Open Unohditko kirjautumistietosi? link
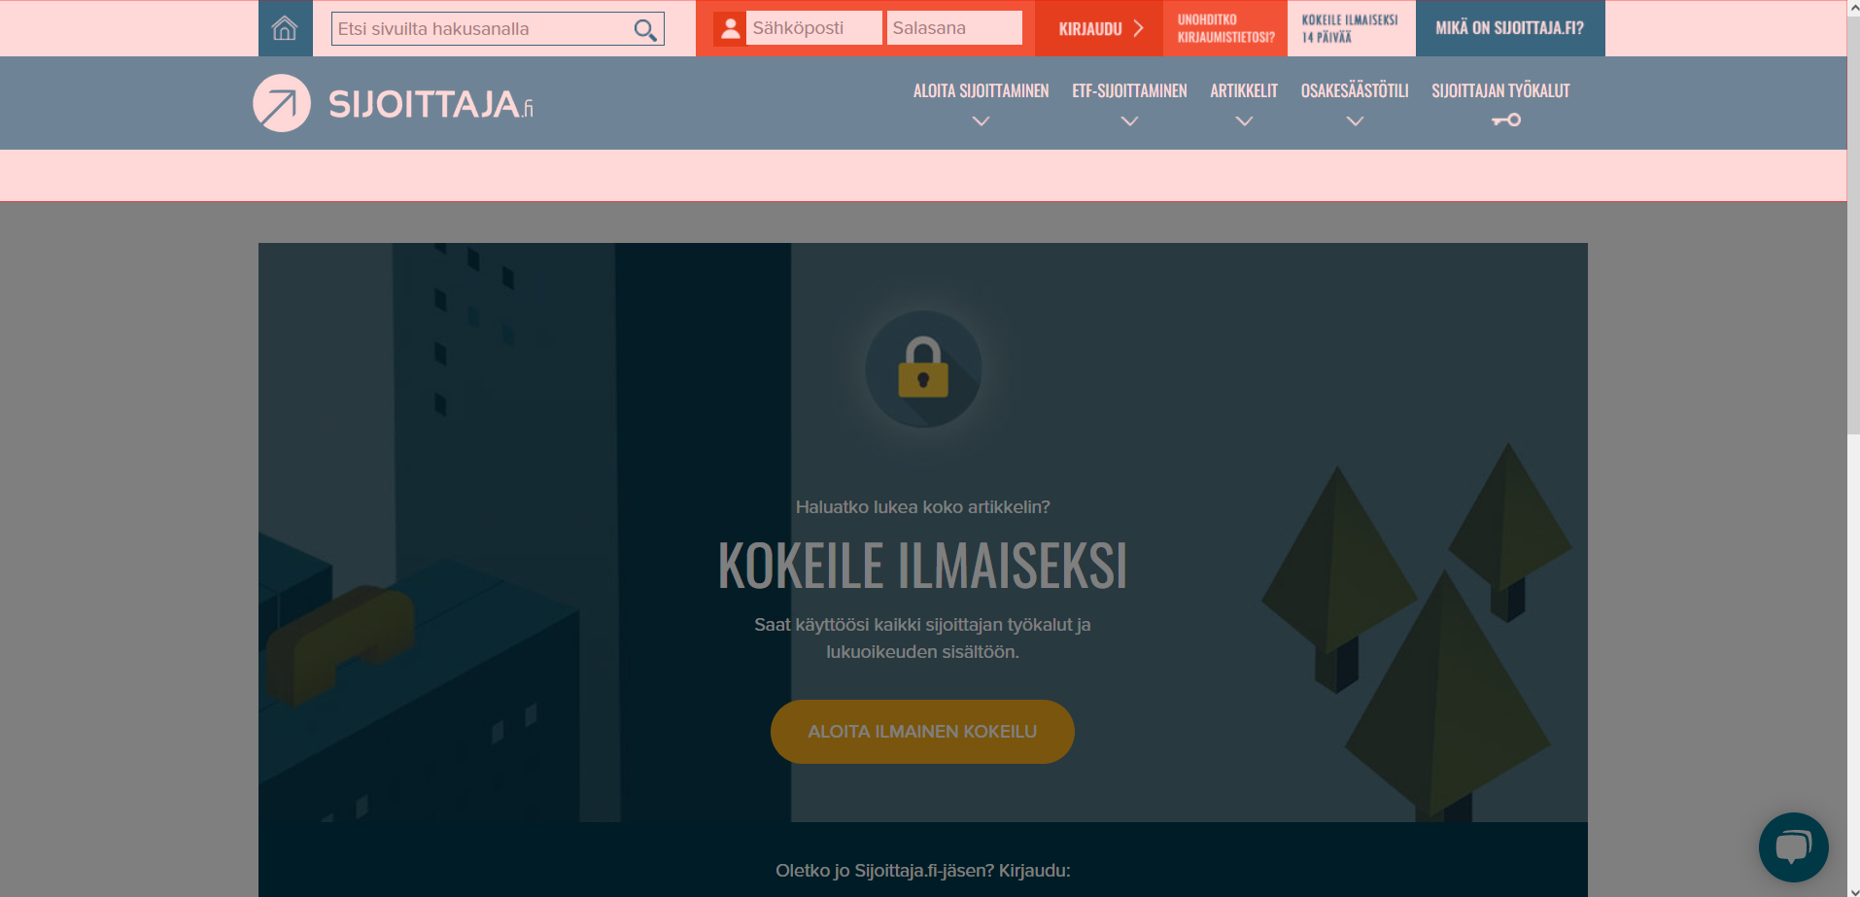The width and height of the screenshot is (1860, 897). (x=1225, y=28)
